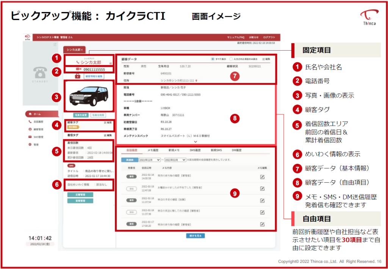
Task: Click the 自社めいわく情報 該当なし entry
Action: tap(88, 185)
